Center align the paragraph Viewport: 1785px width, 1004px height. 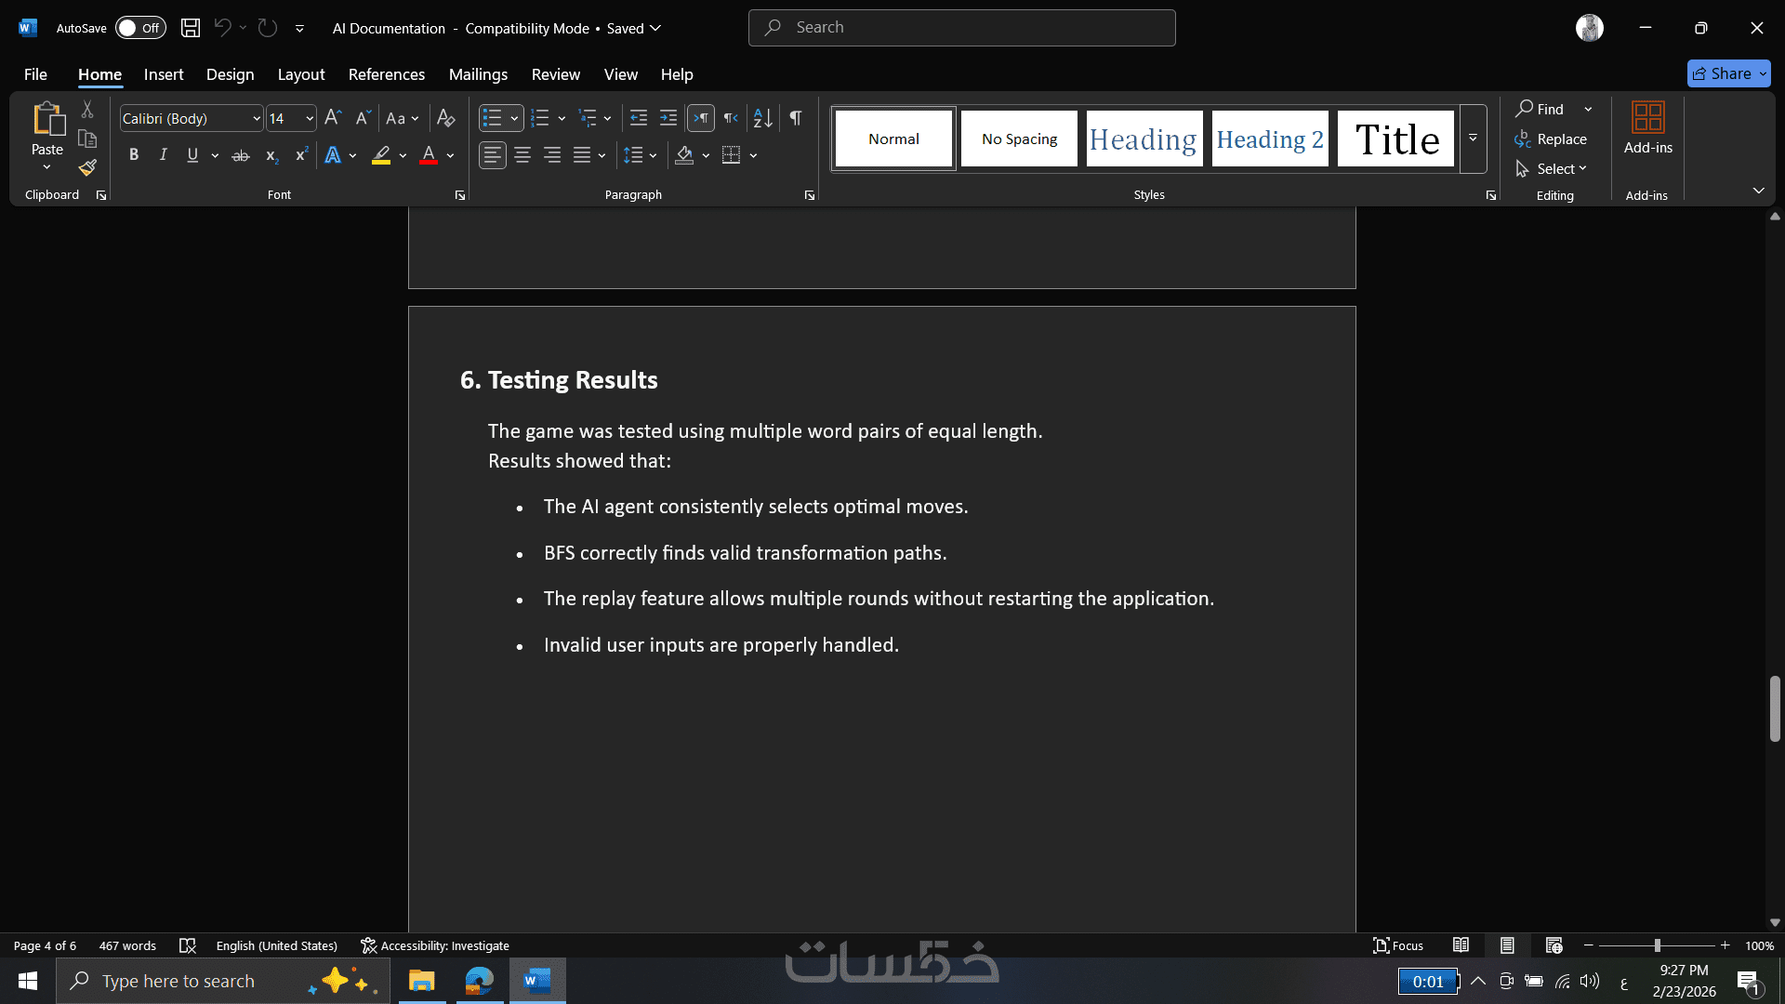[522, 155]
